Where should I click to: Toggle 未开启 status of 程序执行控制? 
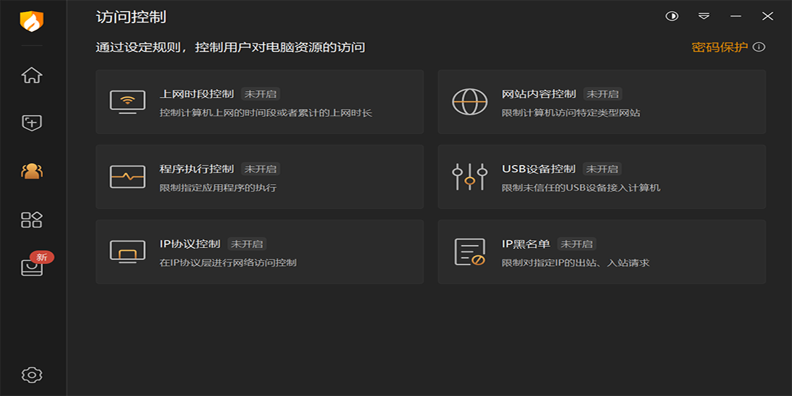260,168
